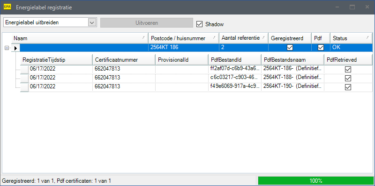The height and width of the screenshot is (186, 375).
Task: Sort by the Naam column header
Action: [80, 38]
